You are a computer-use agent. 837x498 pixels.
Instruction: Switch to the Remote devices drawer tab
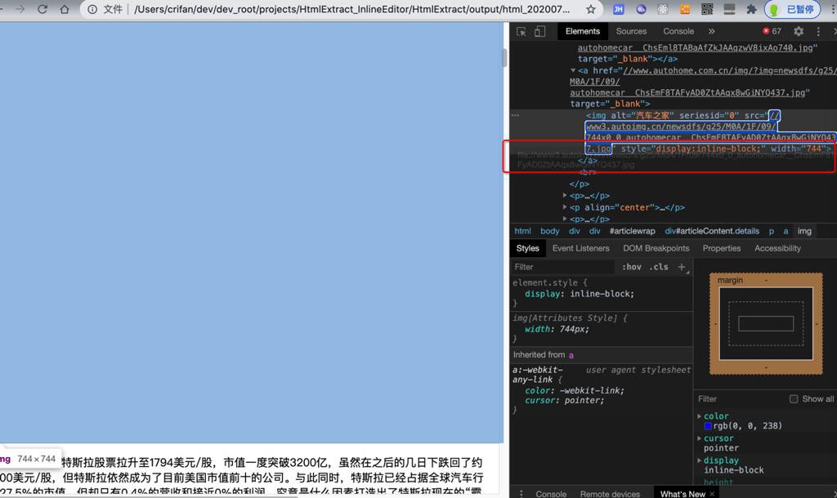tap(610, 494)
